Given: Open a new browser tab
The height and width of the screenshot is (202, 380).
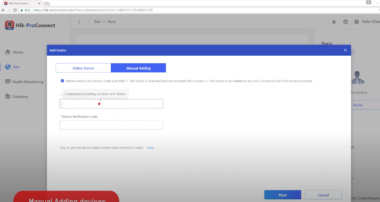Looking at the screenshot, I should [47, 3].
